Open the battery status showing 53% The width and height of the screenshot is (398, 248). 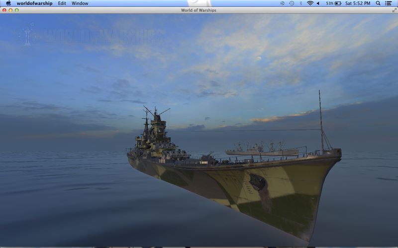tap(334, 3)
